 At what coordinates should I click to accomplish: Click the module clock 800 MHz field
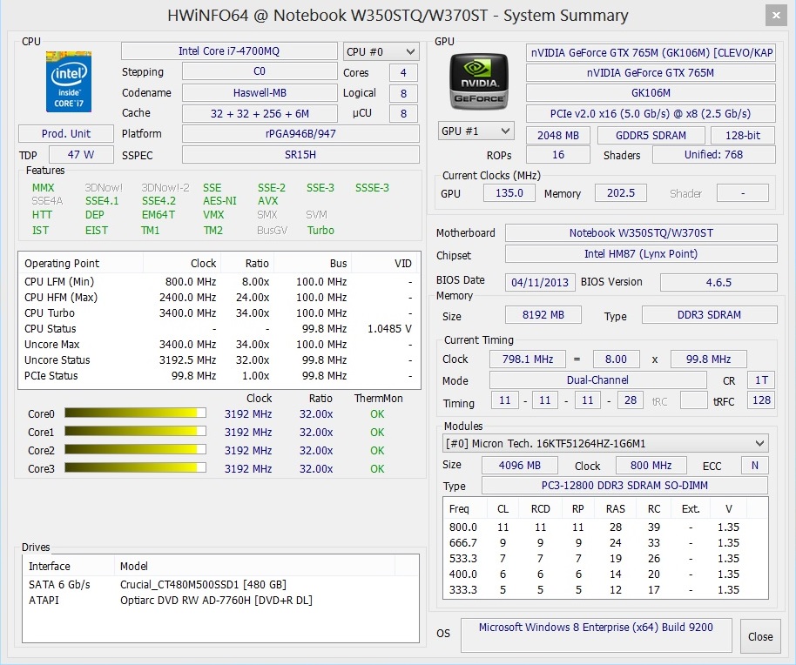coord(651,465)
